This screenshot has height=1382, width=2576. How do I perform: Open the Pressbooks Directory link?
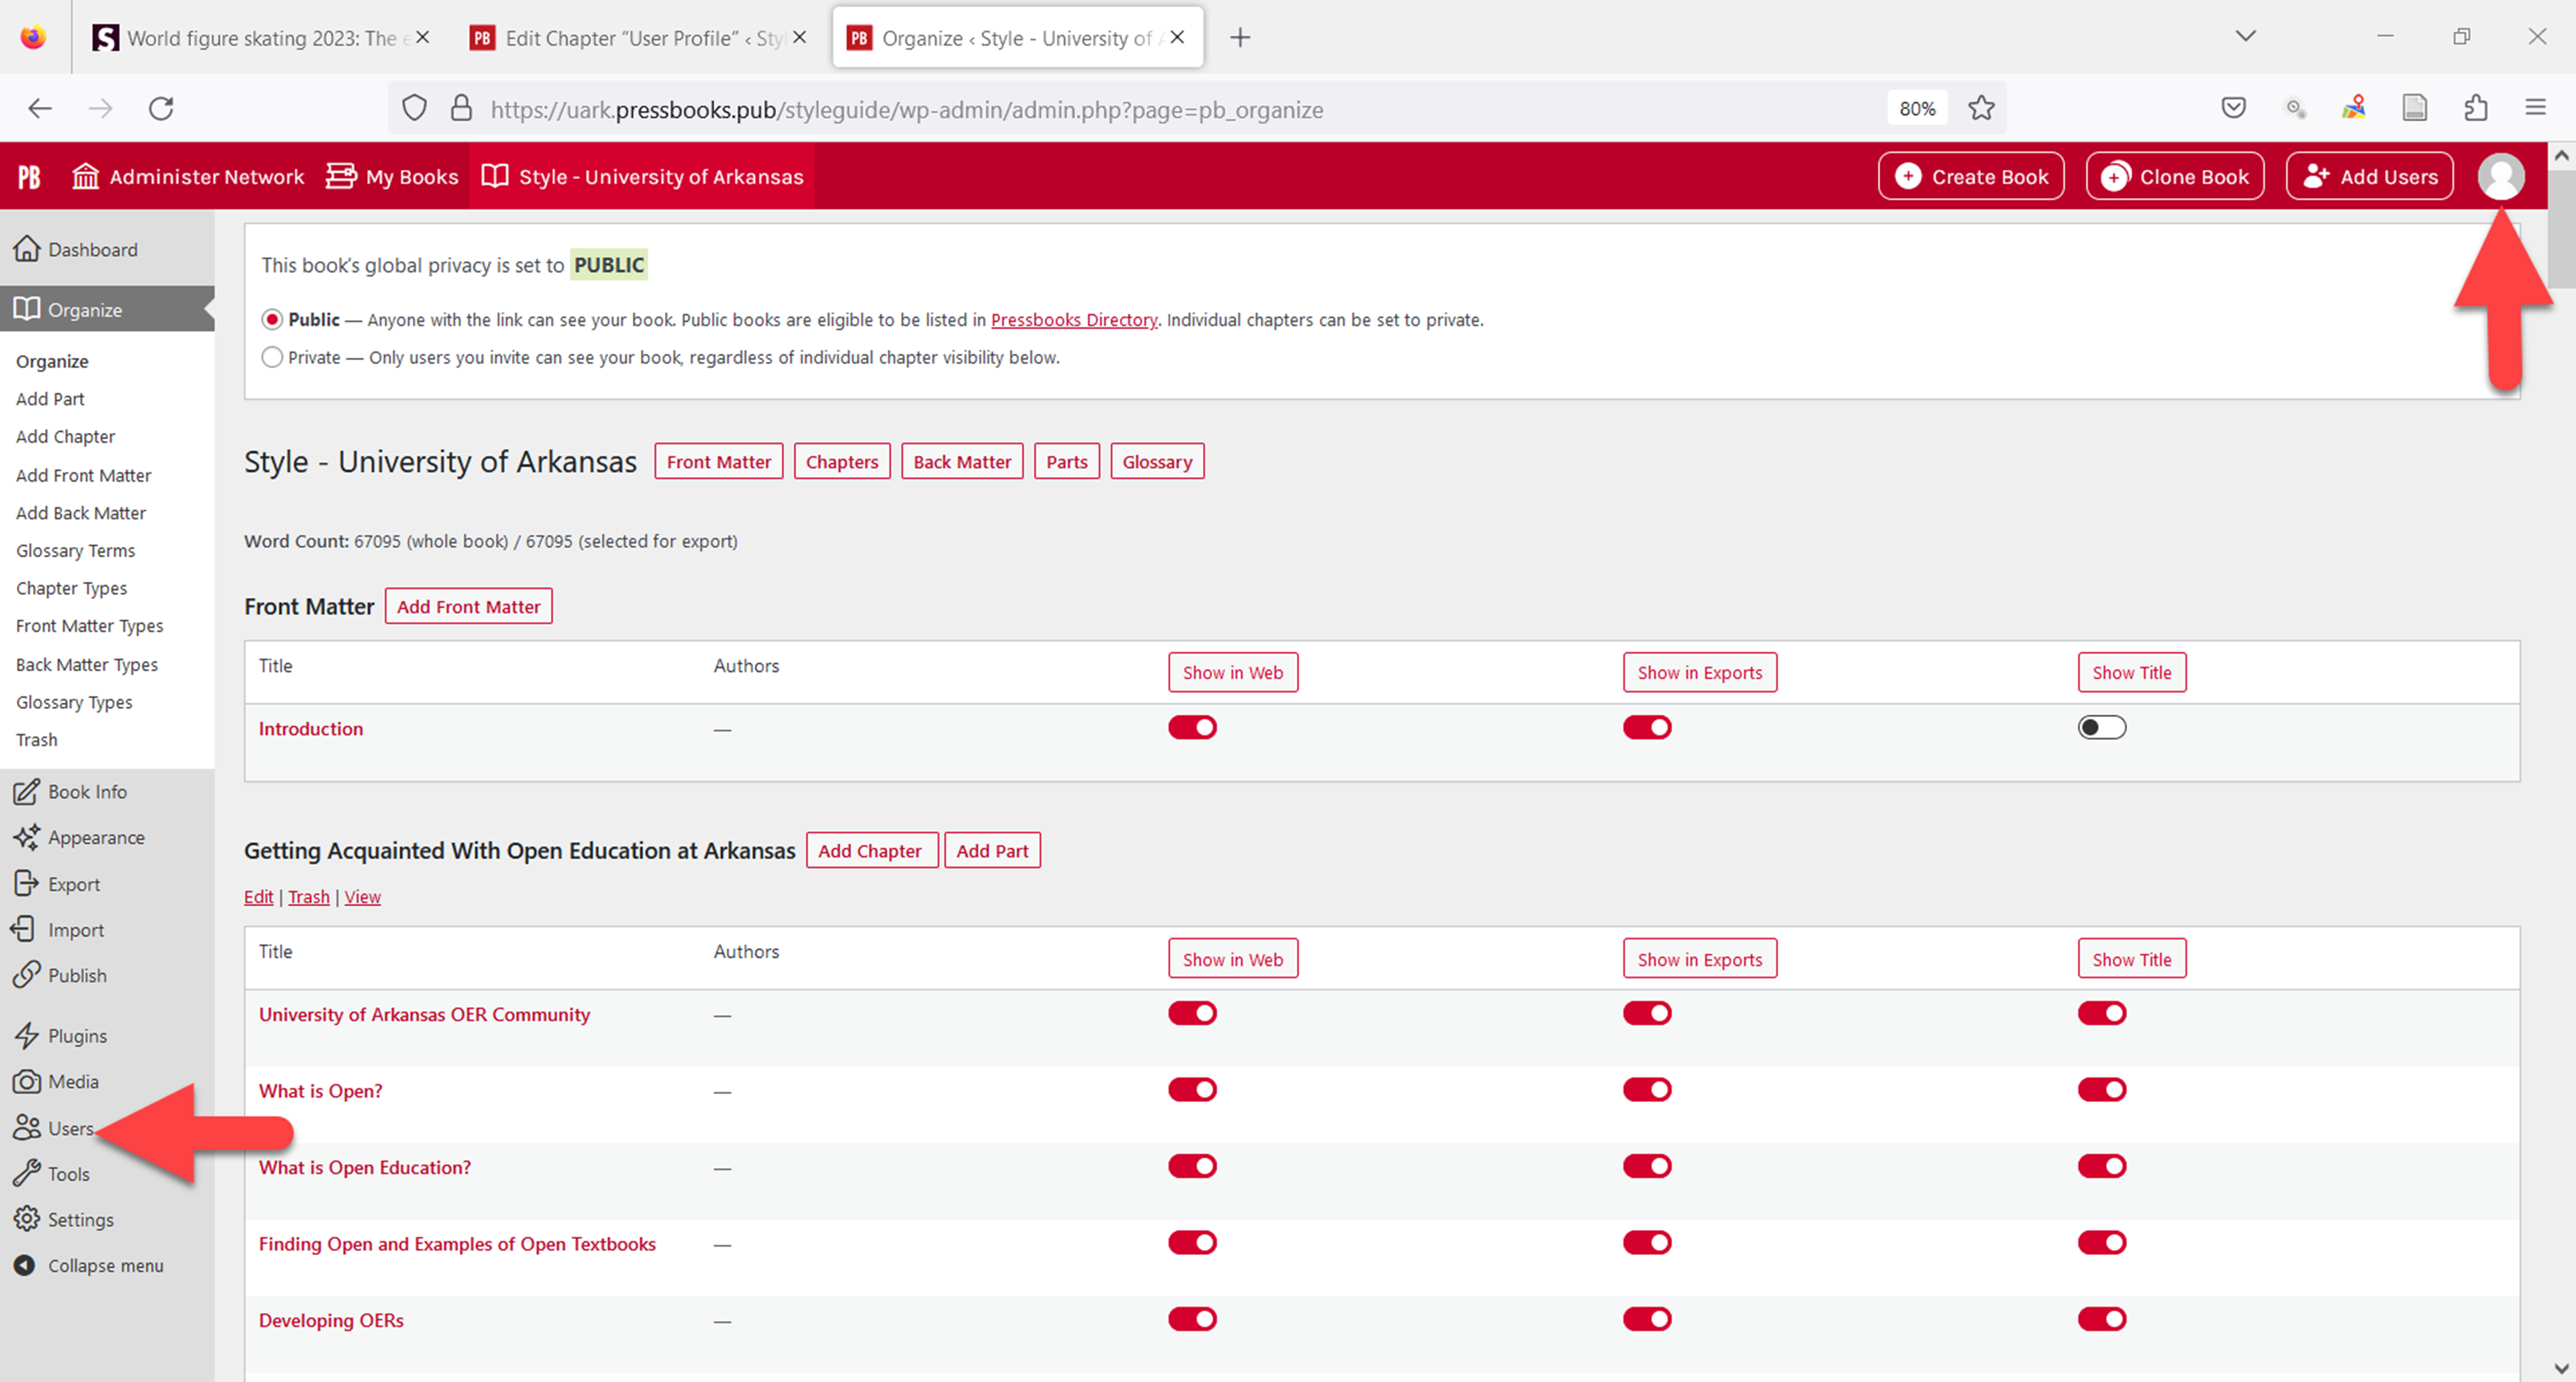[x=1074, y=320]
